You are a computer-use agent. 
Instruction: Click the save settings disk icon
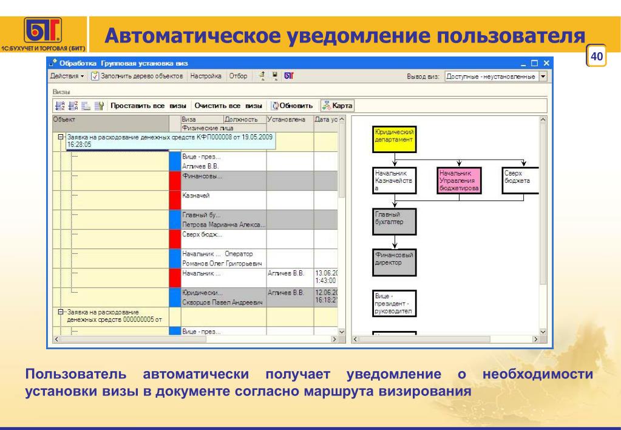point(275,76)
